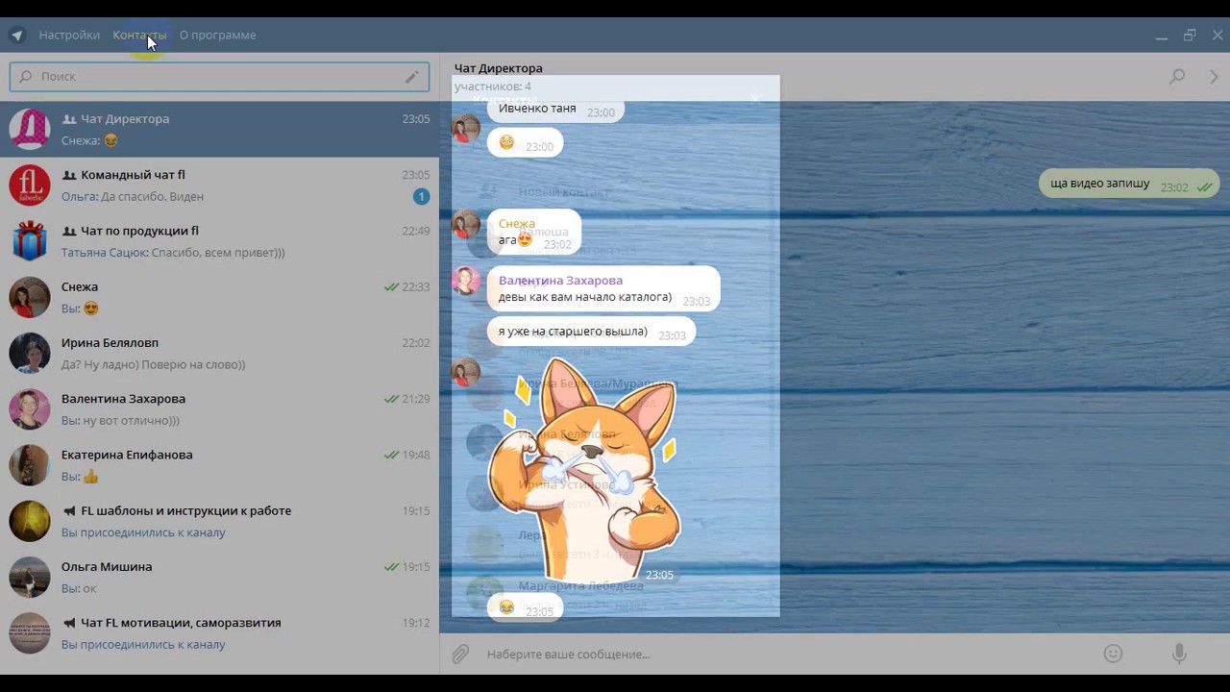Open the О программе menu
The width and height of the screenshot is (1230, 692).
(218, 35)
